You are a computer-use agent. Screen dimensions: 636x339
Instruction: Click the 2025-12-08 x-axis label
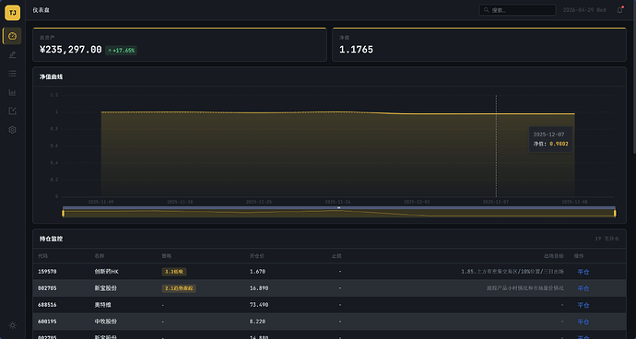click(x=574, y=202)
